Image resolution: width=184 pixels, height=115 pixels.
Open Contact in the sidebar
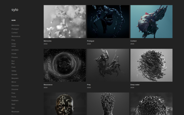(x=14, y=33)
